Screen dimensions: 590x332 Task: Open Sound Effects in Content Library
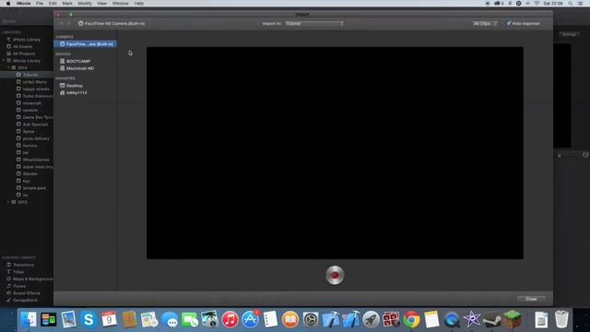(27, 293)
